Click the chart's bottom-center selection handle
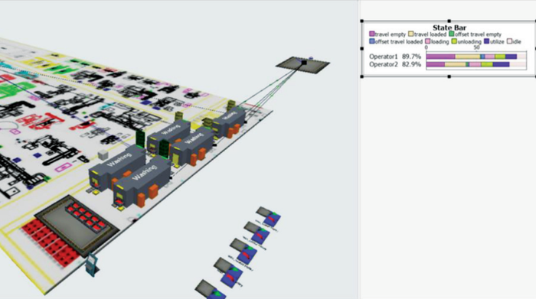 pos(449,76)
